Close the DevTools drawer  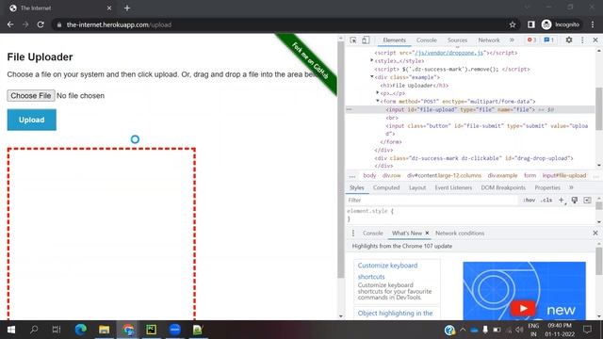(595, 233)
